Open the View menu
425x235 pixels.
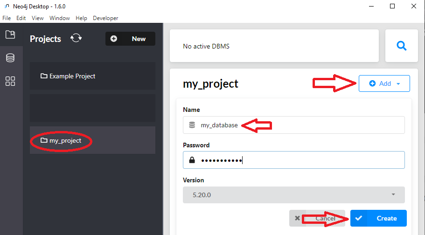coord(37,18)
